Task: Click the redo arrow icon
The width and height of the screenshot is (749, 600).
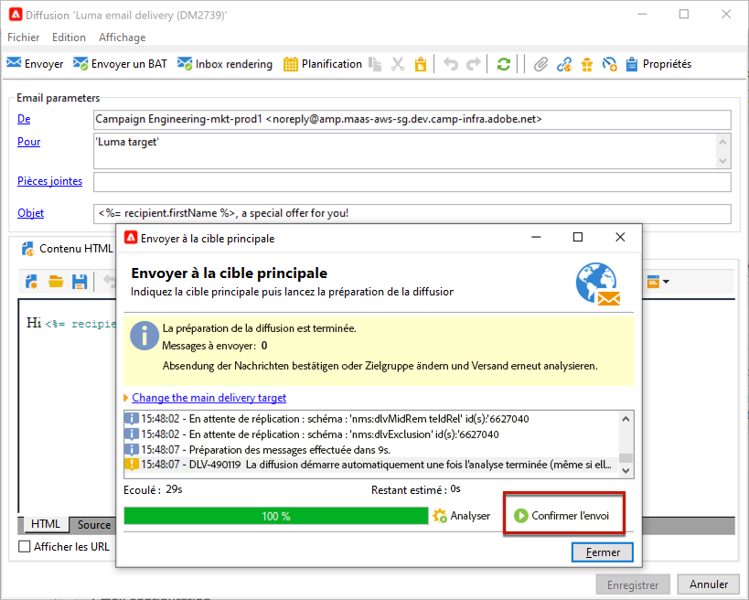Action: [x=474, y=64]
